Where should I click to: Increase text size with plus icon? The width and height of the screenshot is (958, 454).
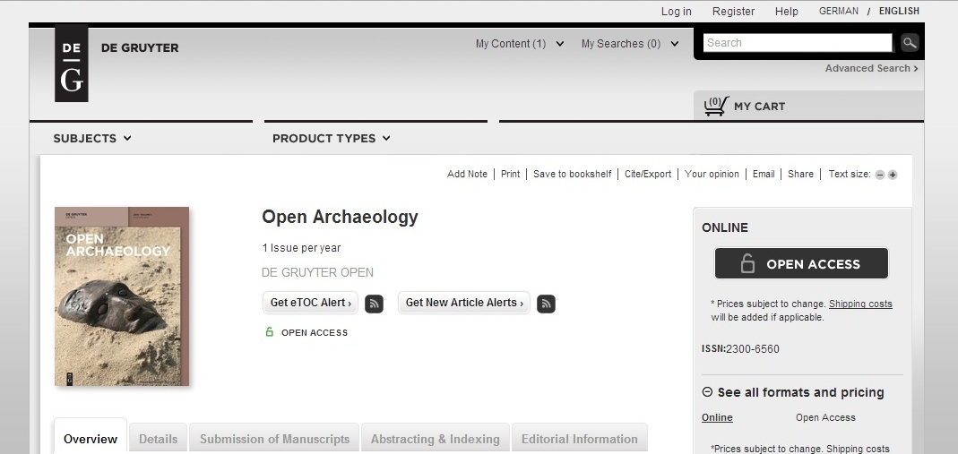893,175
